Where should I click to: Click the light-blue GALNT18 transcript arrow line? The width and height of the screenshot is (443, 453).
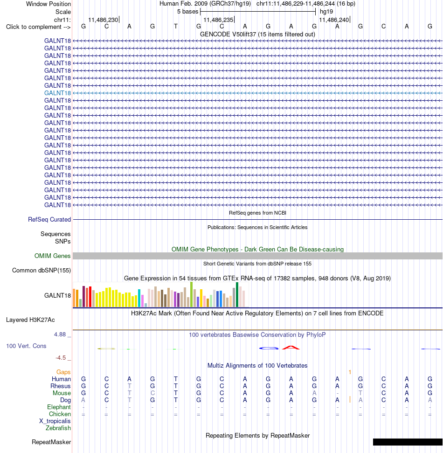click(x=257, y=93)
